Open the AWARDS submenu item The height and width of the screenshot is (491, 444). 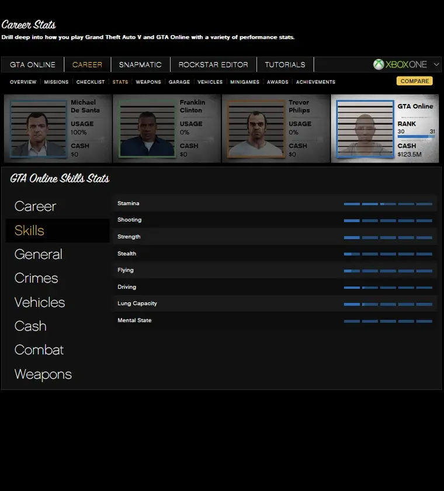pyautogui.click(x=277, y=82)
